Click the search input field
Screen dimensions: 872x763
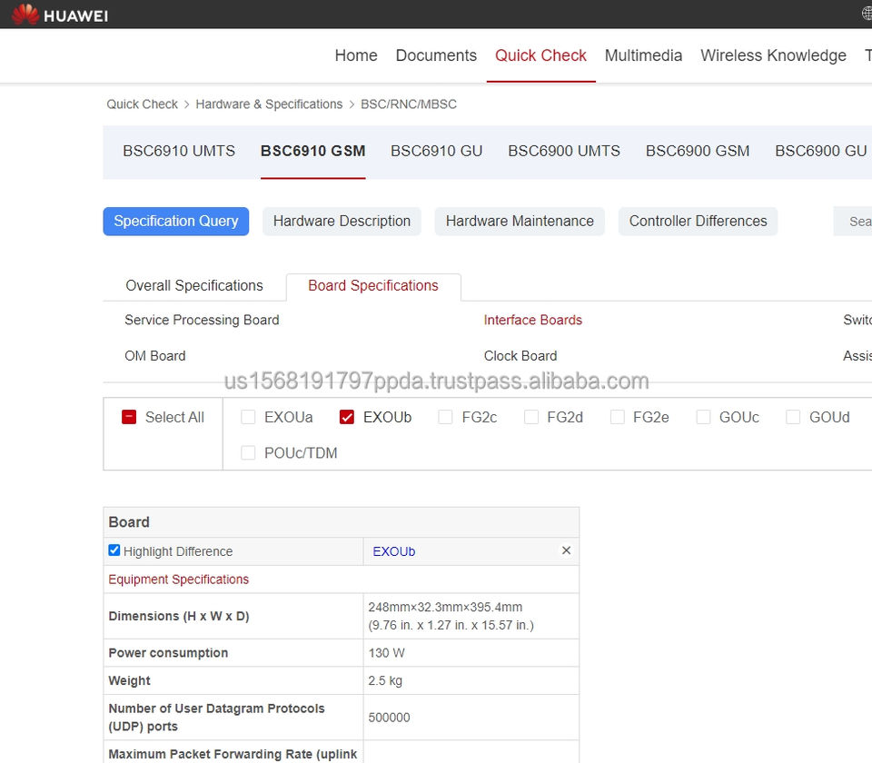pos(856,221)
